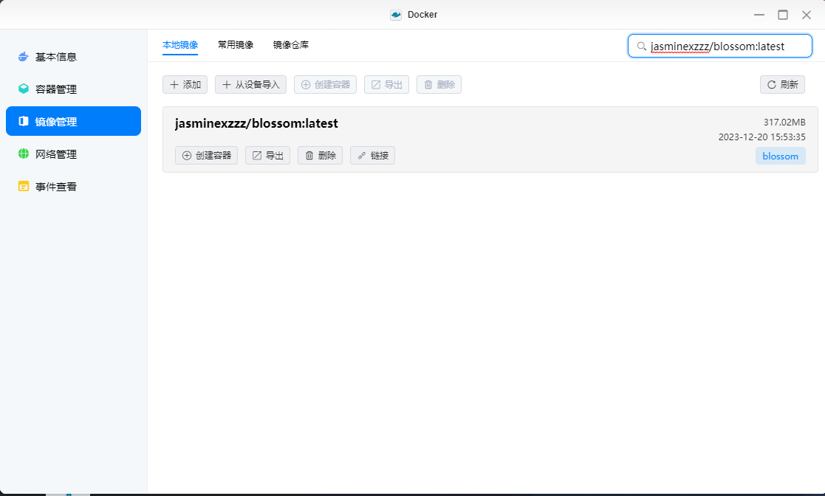The width and height of the screenshot is (825, 496).
Task: Open 网络管理 page
Action: (55, 154)
